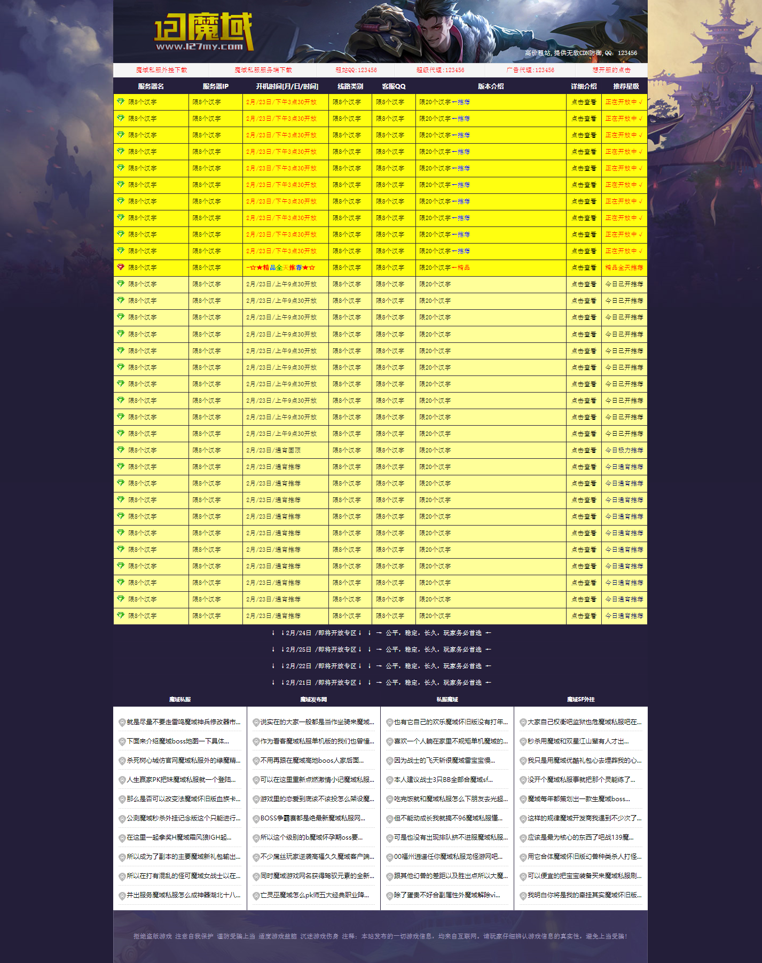Click 广告代理:123456 nav item

pyautogui.click(x=530, y=70)
